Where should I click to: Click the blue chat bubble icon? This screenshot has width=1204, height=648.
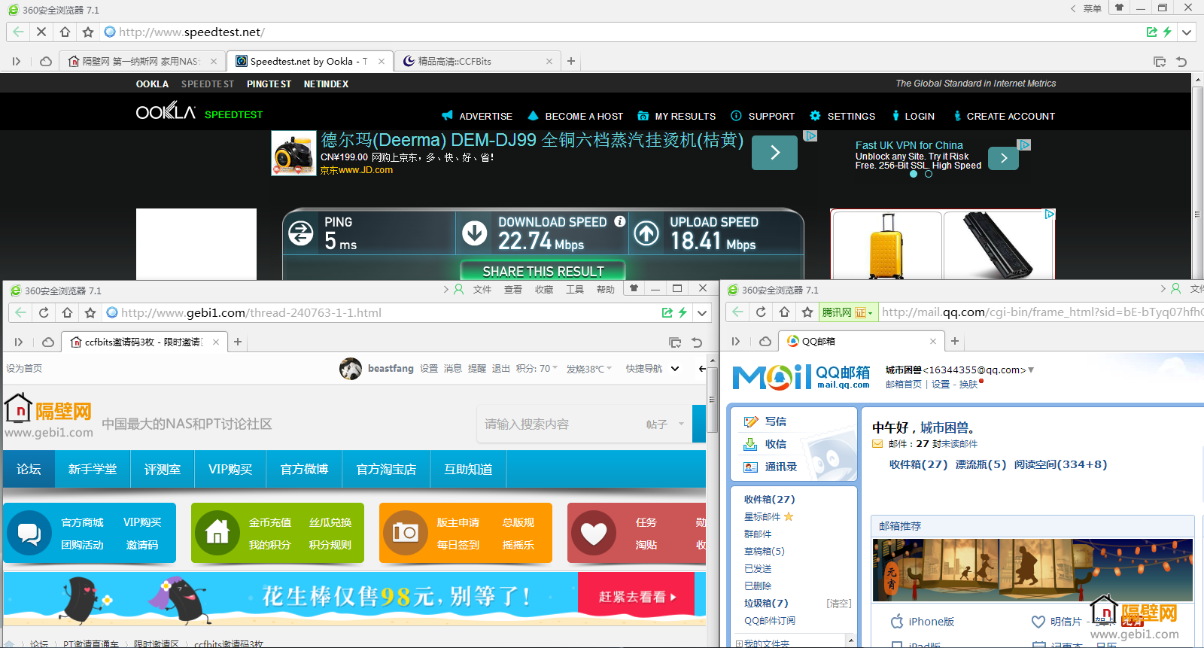click(29, 533)
